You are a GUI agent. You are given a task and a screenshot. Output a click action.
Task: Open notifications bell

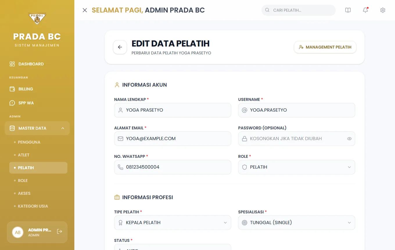click(x=365, y=10)
